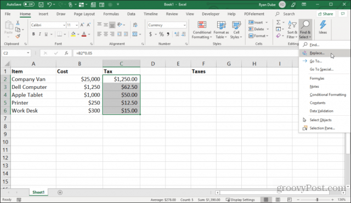Click Display Settings in status bar
Screen dimensions: 351x203
(240, 200)
